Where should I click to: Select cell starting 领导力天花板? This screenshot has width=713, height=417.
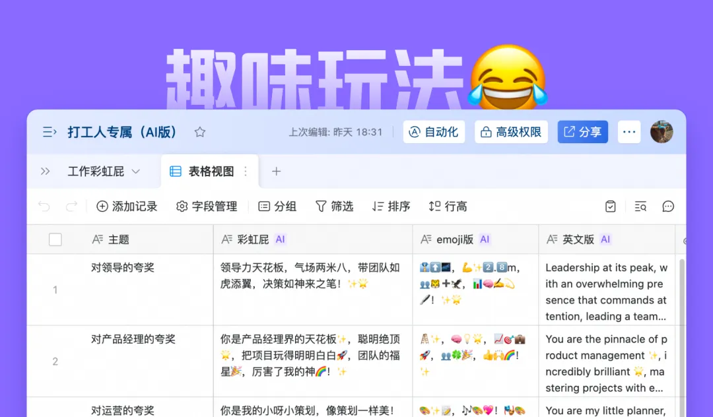coord(314,290)
